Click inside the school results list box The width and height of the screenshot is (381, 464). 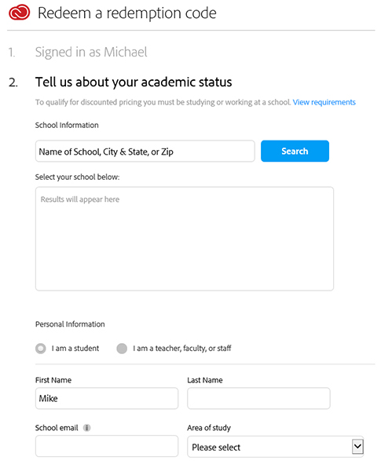185,239
